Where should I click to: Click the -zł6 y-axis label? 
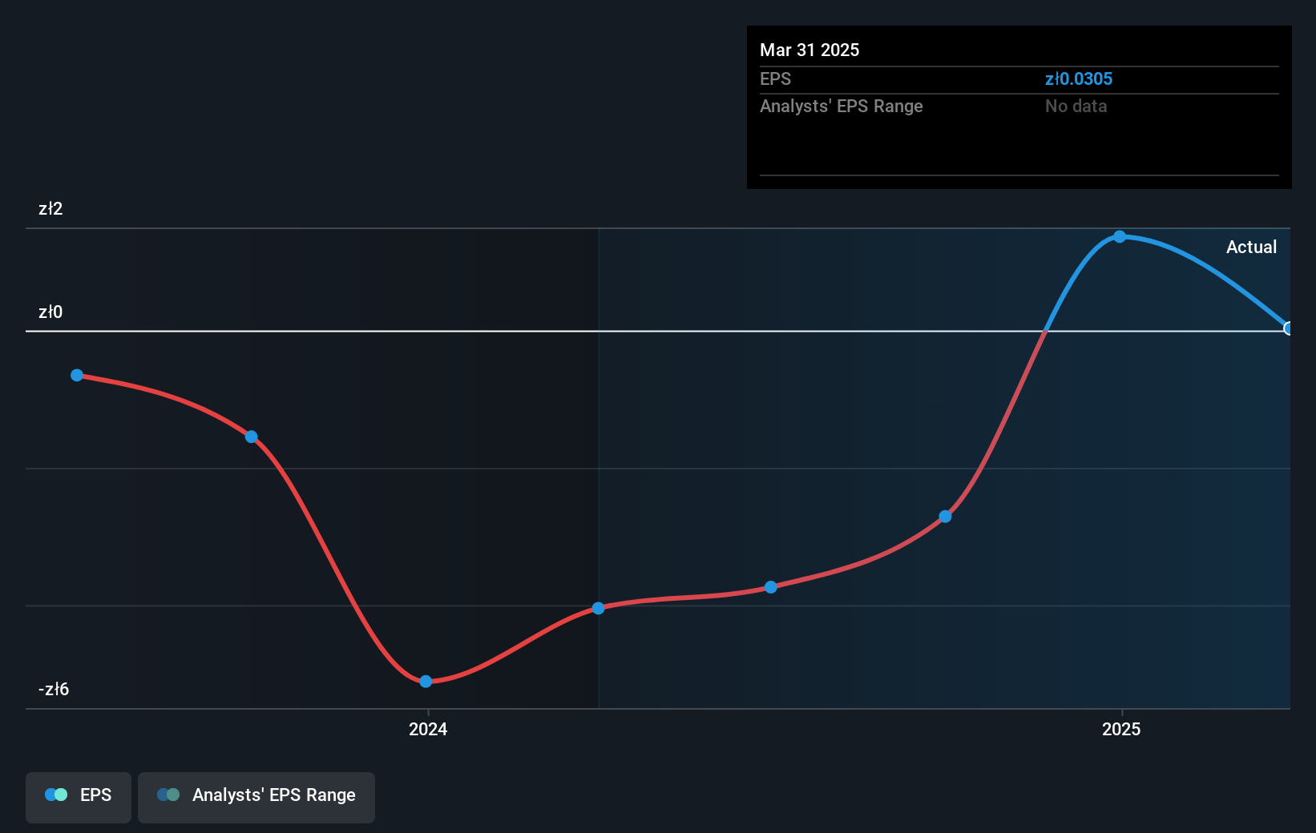(x=54, y=689)
